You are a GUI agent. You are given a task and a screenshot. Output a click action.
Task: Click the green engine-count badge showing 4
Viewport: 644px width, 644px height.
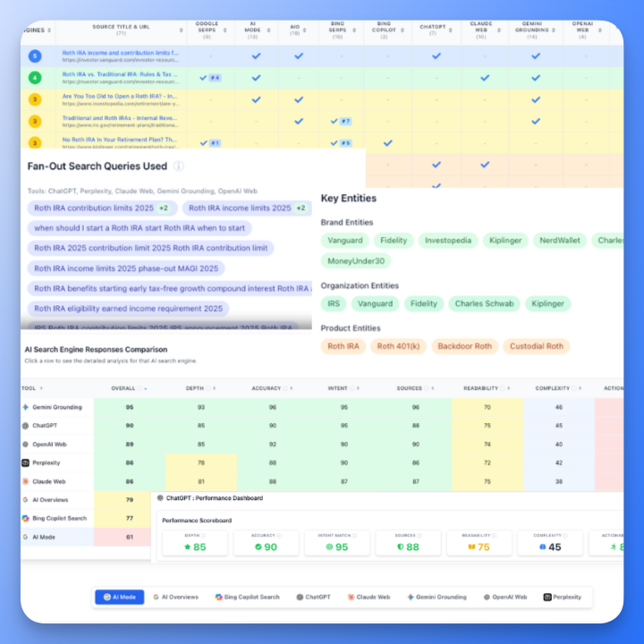tap(35, 78)
